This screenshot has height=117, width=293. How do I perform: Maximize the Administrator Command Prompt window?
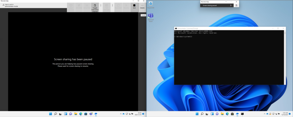278,28
